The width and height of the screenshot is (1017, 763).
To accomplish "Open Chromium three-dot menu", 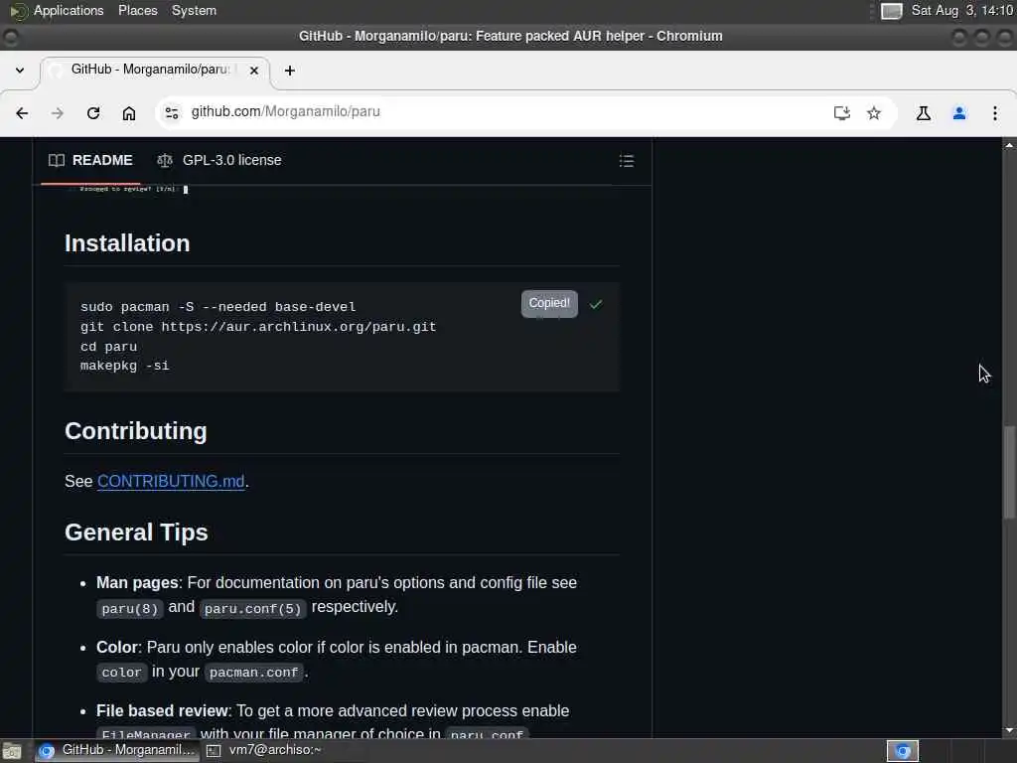I will pos(995,113).
